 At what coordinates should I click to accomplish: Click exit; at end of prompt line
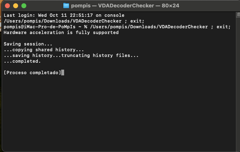point(224,27)
